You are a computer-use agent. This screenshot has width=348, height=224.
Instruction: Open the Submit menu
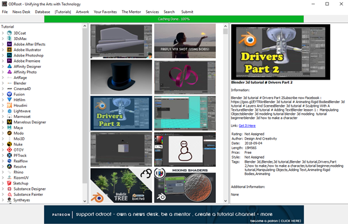point(187,12)
